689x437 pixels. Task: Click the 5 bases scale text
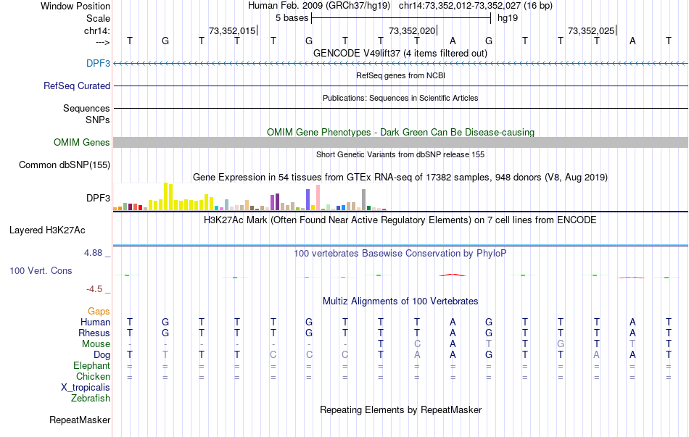(292, 18)
